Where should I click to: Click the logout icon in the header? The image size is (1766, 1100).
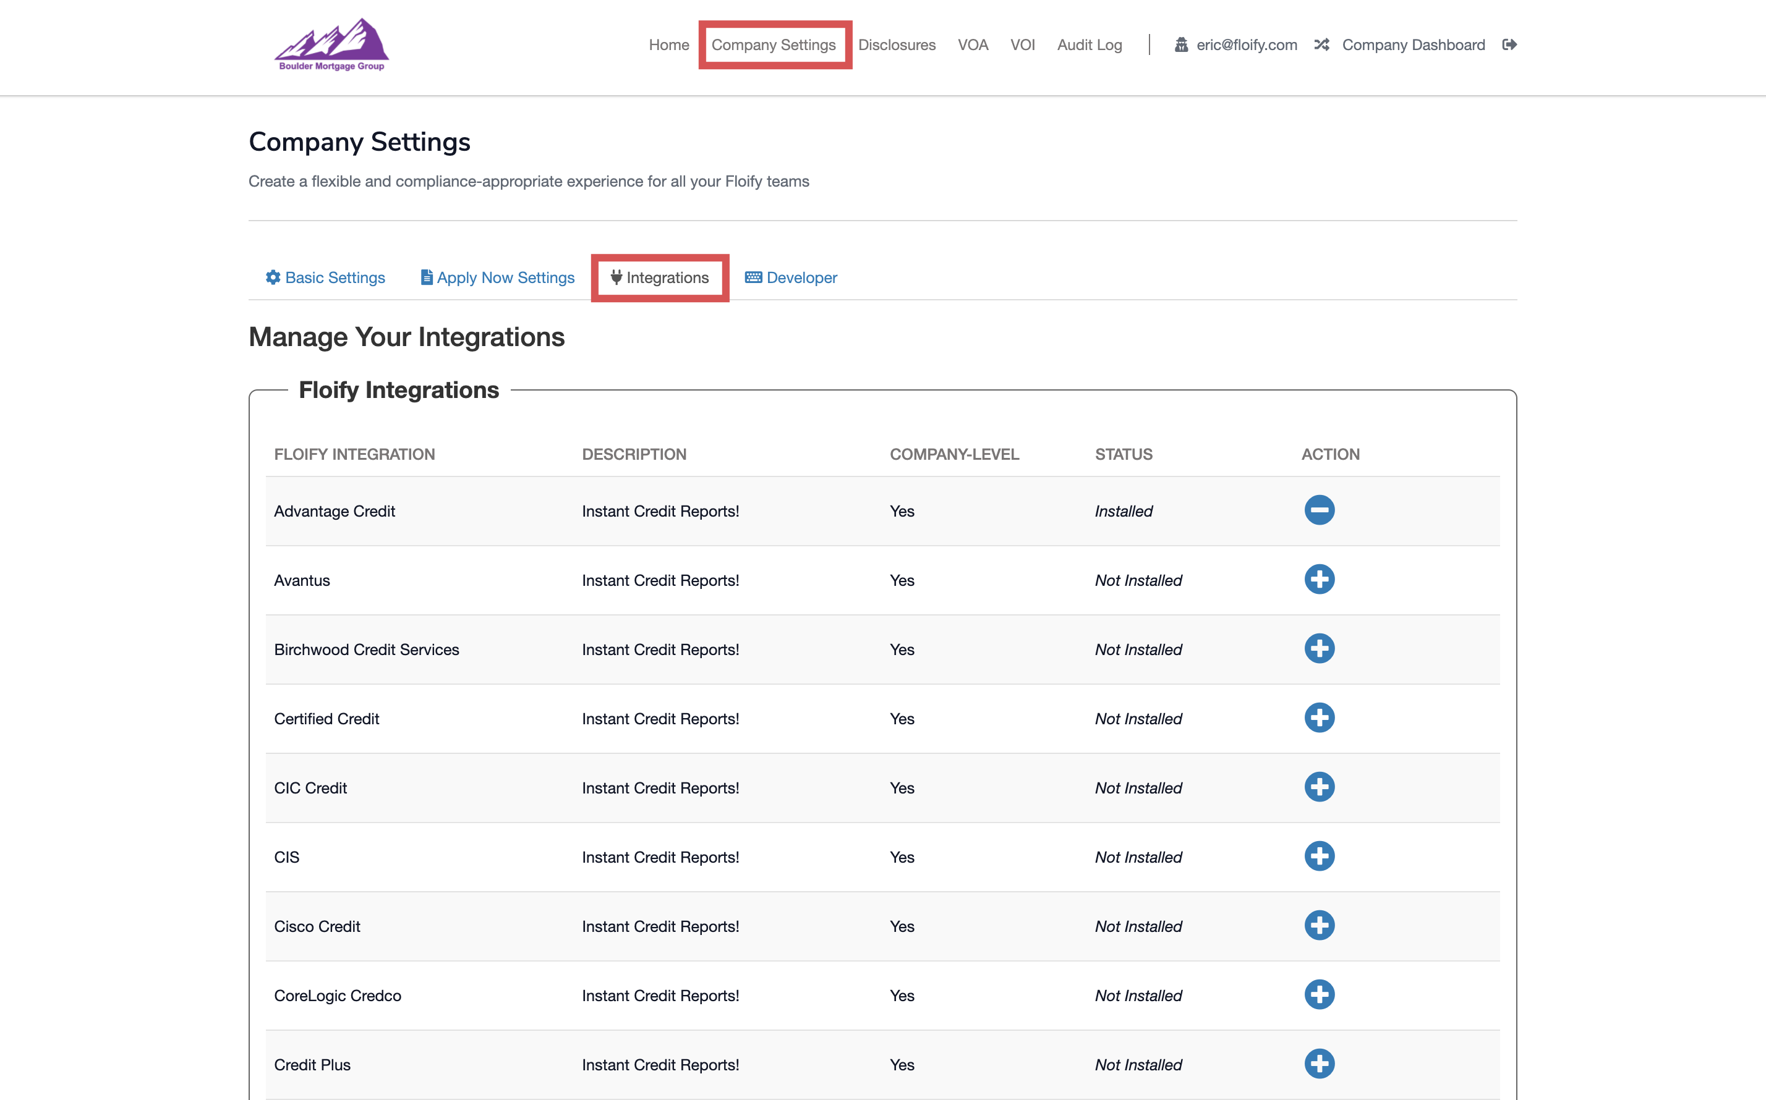pyautogui.click(x=1509, y=44)
